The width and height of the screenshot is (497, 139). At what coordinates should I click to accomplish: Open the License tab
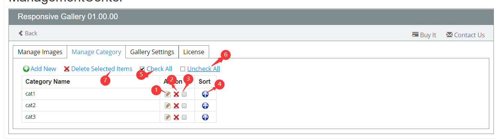coord(194,52)
